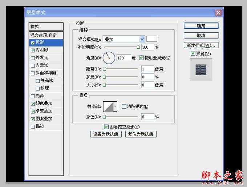The image size is (247, 187).
Task: Click the 大小 slider handle
Action: (x=104, y=85)
